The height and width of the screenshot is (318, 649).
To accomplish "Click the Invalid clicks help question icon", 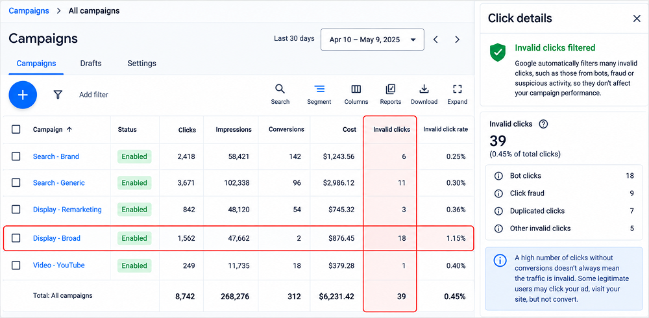I will coord(543,124).
